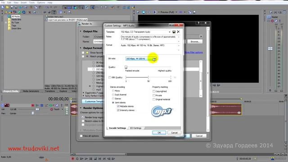Image resolution: width=288 pixels, height=162 pixels.
Task: Arm the audio track record button
Action: click(33, 105)
